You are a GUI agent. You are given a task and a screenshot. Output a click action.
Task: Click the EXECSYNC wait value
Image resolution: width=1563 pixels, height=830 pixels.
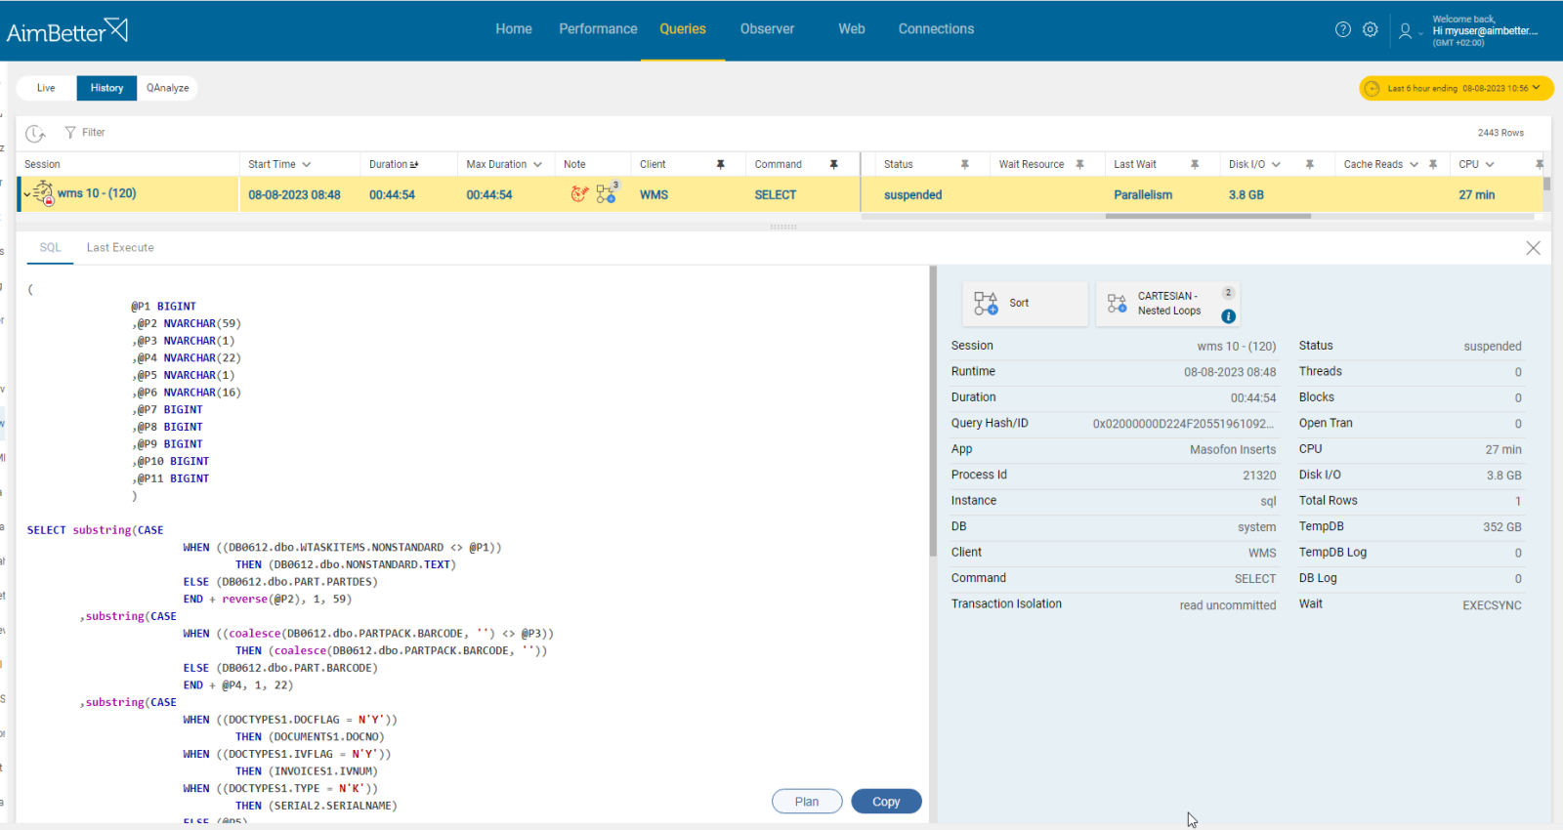pos(1492,605)
